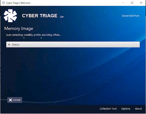Maximize the Cyber Triage window
146x114 pixels.
[132, 3]
